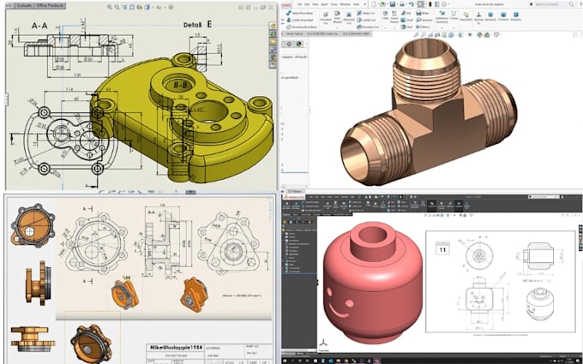Click Zoom to Fit in top-left window toolbar
This screenshot has height=364, width=583.
pyautogui.click(x=110, y=7)
